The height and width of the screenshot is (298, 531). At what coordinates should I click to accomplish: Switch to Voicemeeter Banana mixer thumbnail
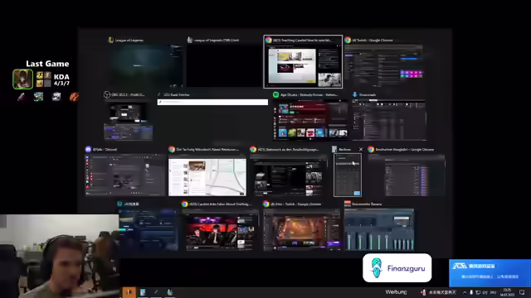pyautogui.click(x=379, y=230)
